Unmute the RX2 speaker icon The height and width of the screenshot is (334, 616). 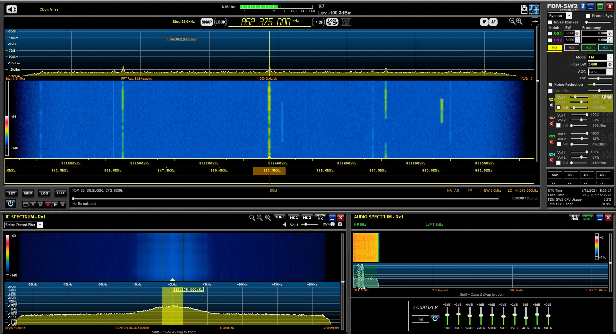[x=552, y=124]
